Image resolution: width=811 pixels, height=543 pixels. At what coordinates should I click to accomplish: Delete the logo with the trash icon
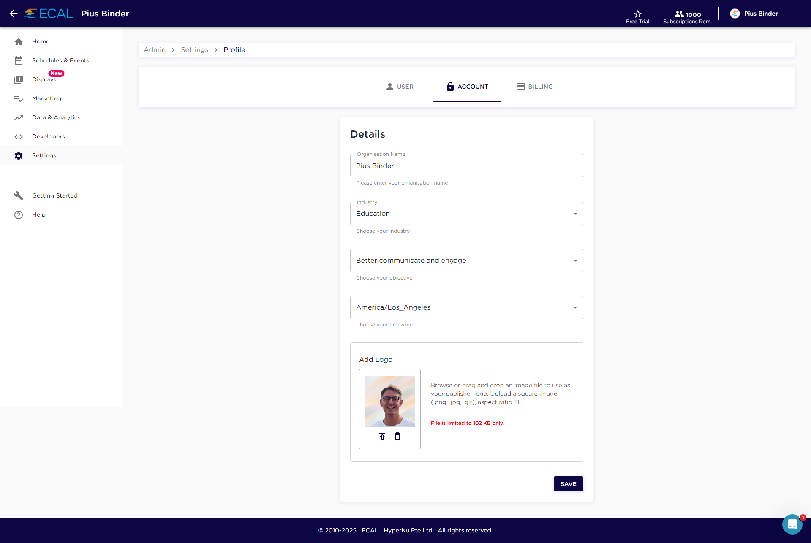(397, 436)
